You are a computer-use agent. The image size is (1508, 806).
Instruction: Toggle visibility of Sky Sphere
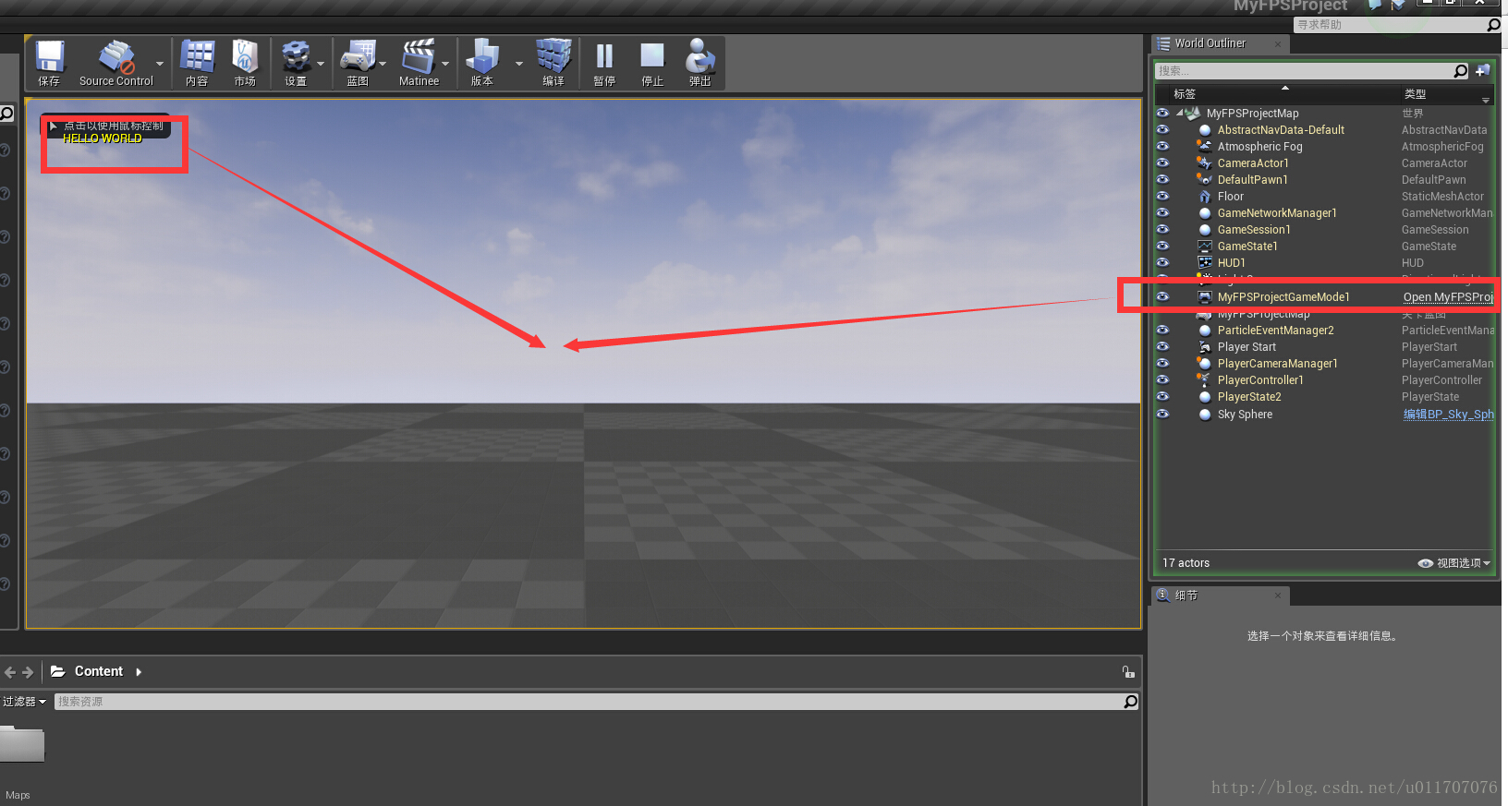[x=1162, y=415]
